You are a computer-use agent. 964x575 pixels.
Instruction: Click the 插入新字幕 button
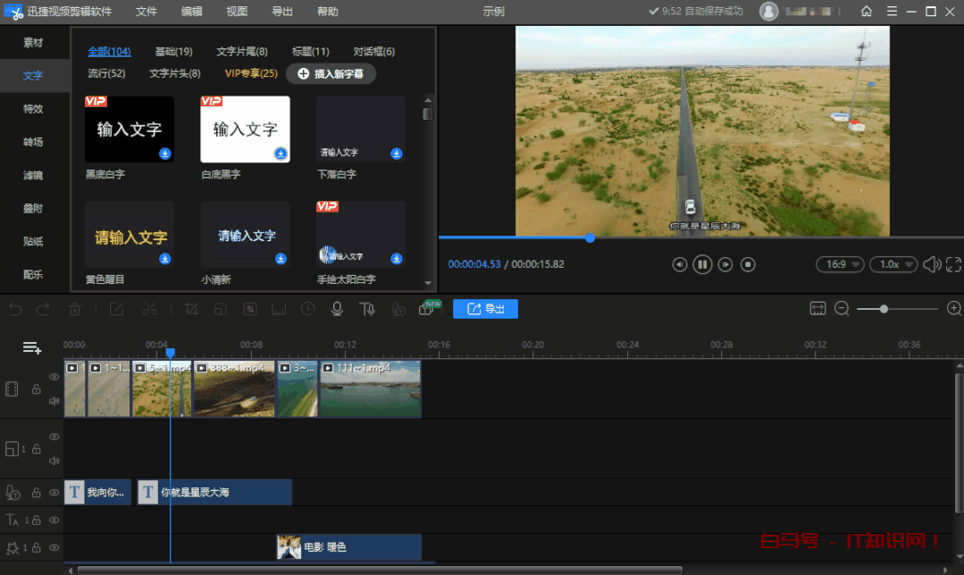click(x=331, y=74)
